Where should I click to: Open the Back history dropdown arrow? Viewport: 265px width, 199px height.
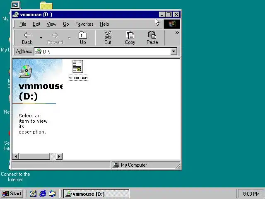click(x=41, y=38)
